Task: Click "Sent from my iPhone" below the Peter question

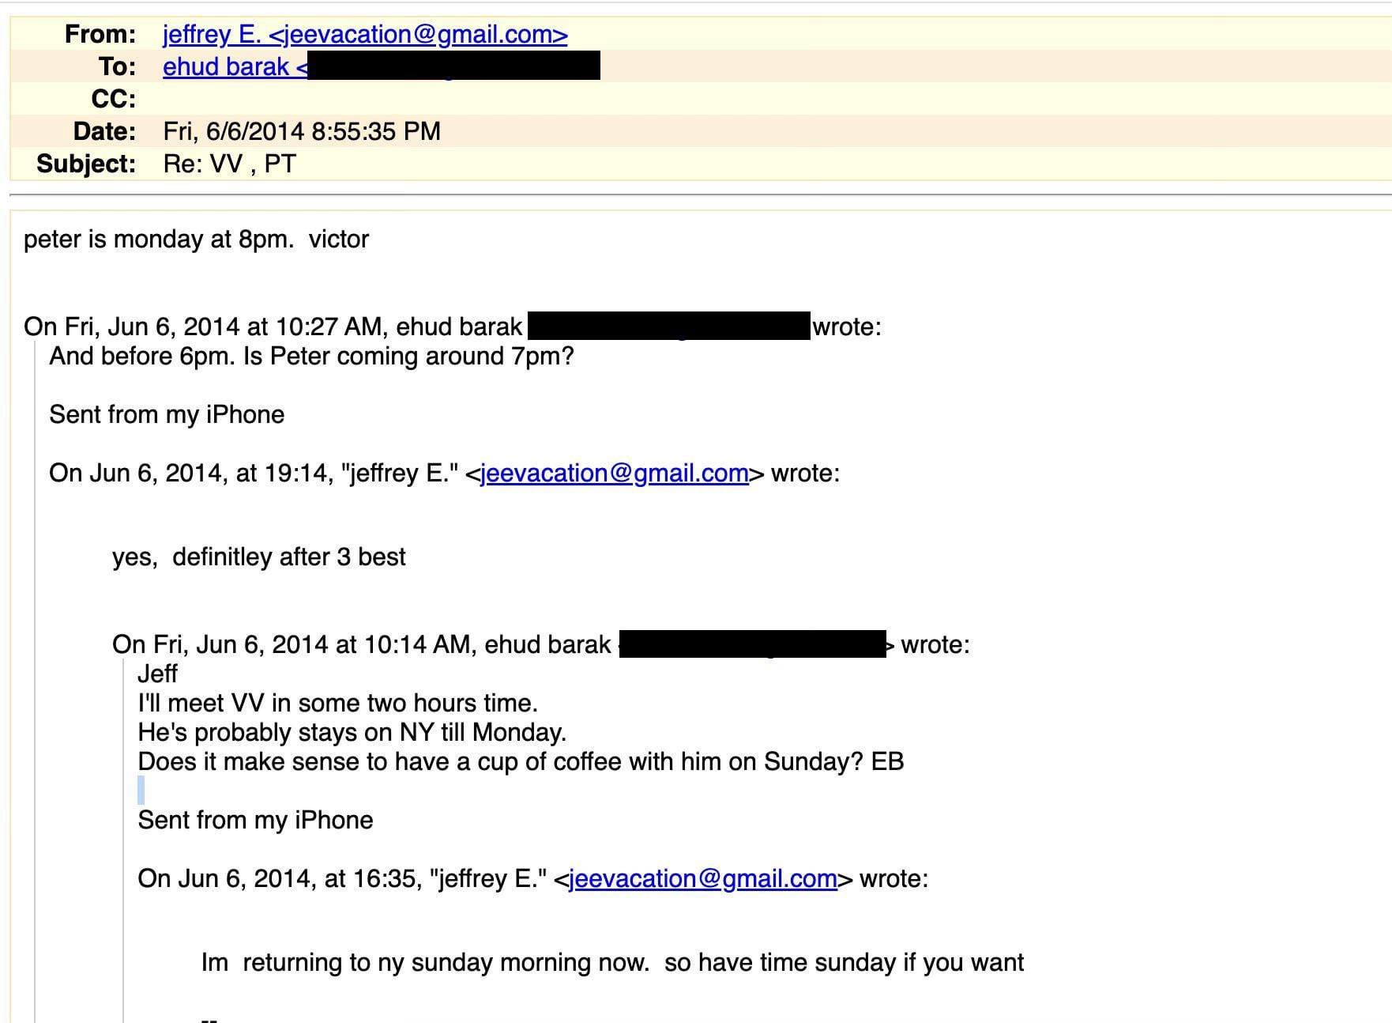Action: [167, 414]
